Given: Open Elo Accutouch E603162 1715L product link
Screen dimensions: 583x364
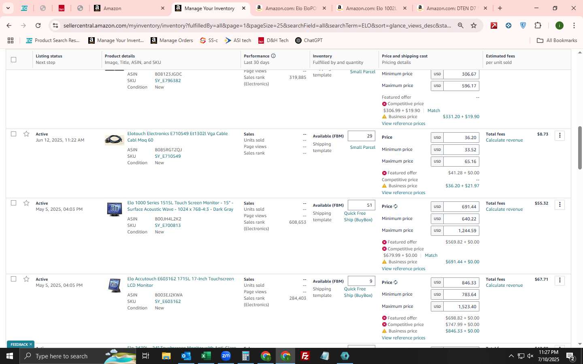Looking at the screenshot, I should point(181,282).
